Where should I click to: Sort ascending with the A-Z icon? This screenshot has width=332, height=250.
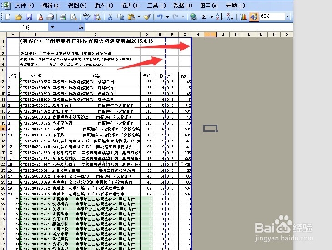219,17
